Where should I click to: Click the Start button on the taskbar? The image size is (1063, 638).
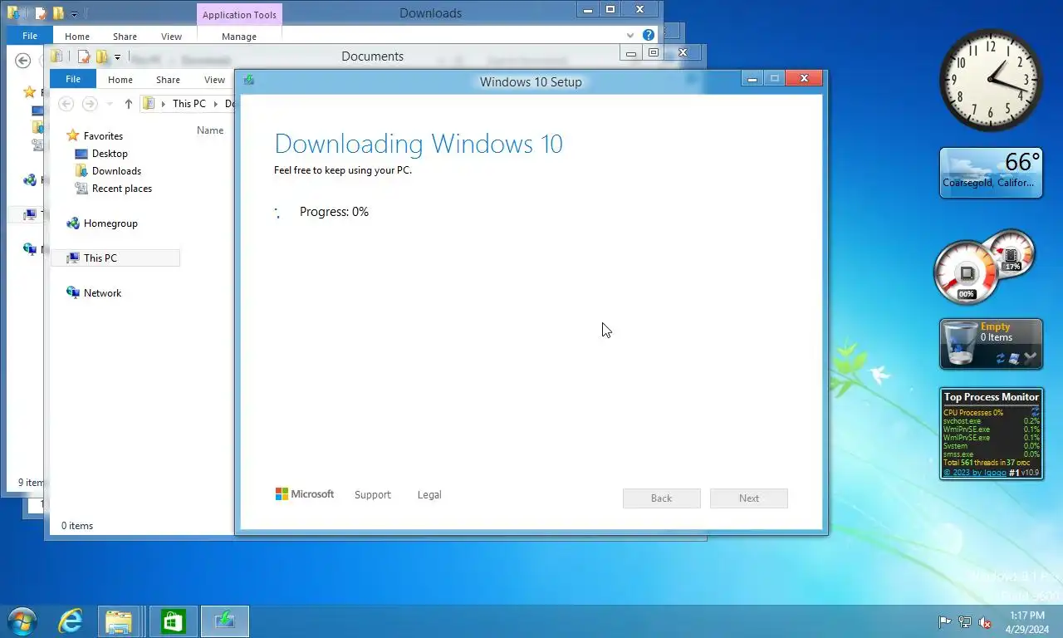[x=21, y=621]
